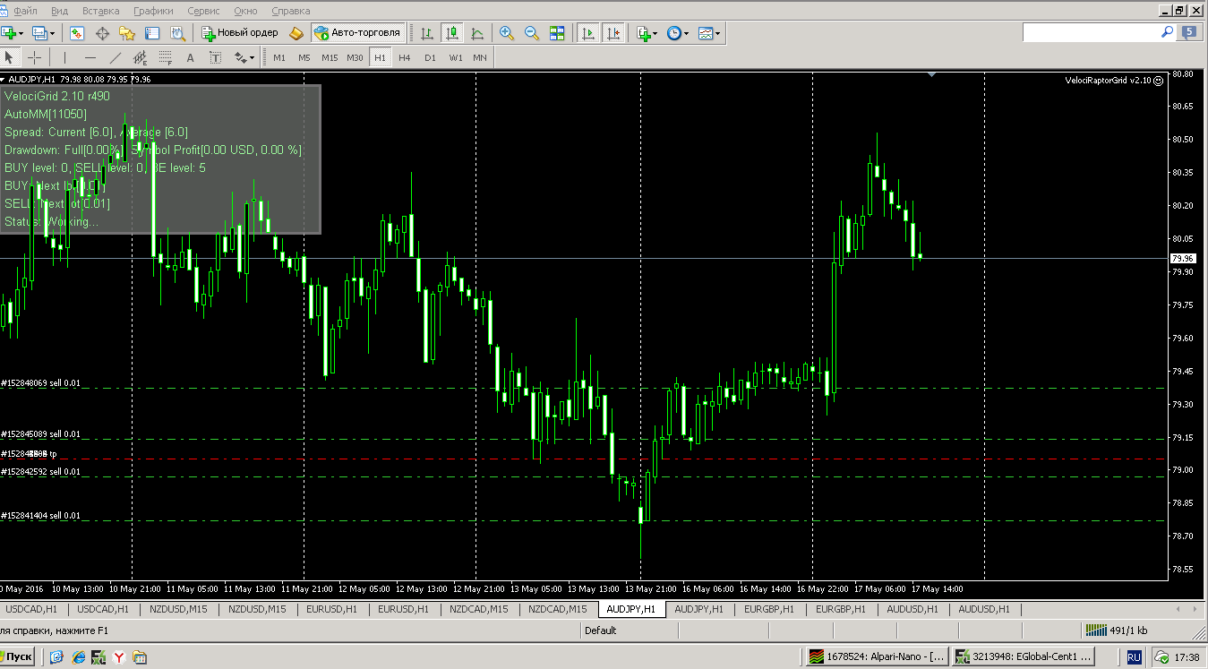
Task: Show the Terminal panel icon
Action: pos(152,33)
